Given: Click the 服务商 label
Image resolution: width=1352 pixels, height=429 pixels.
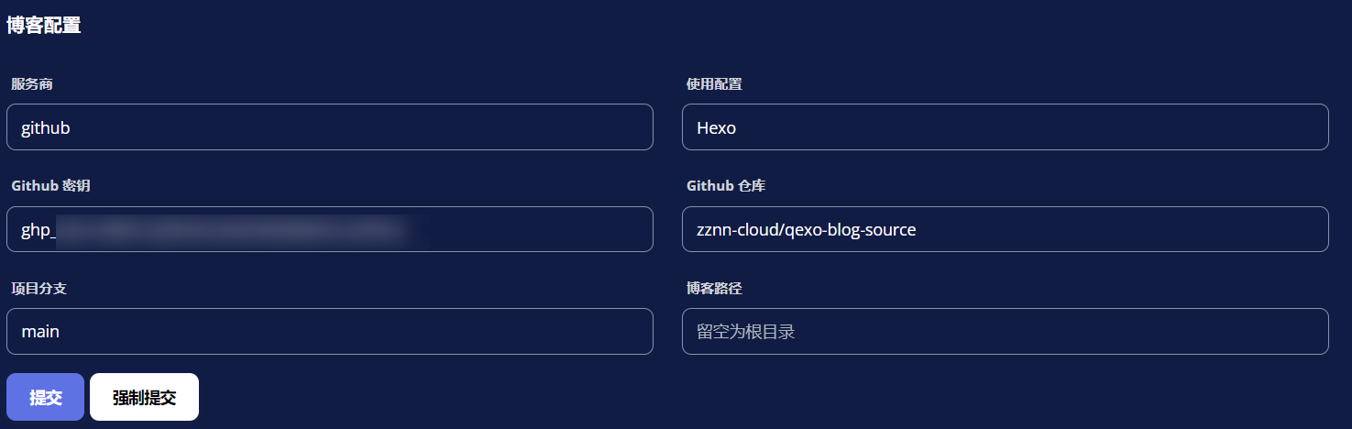Looking at the screenshot, I should (x=32, y=84).
